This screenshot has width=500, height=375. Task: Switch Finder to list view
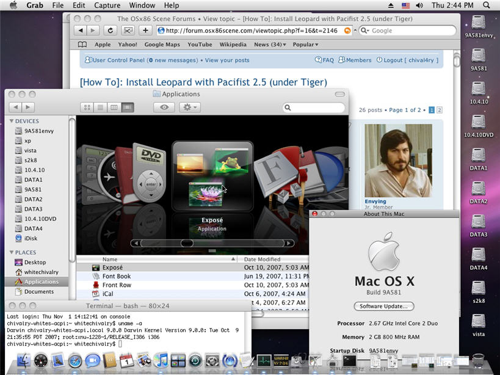coord(101,107)
